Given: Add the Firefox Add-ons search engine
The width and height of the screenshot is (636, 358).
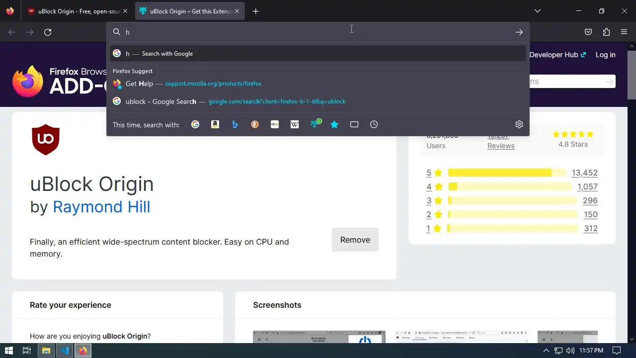Looking at the screenshot, I should [316, 124].
